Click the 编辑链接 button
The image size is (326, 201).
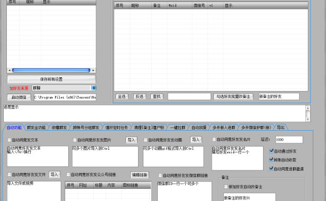[x=140, y=175]
